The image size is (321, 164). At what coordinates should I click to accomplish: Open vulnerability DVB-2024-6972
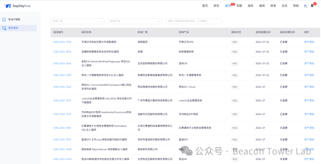(62, 52)
